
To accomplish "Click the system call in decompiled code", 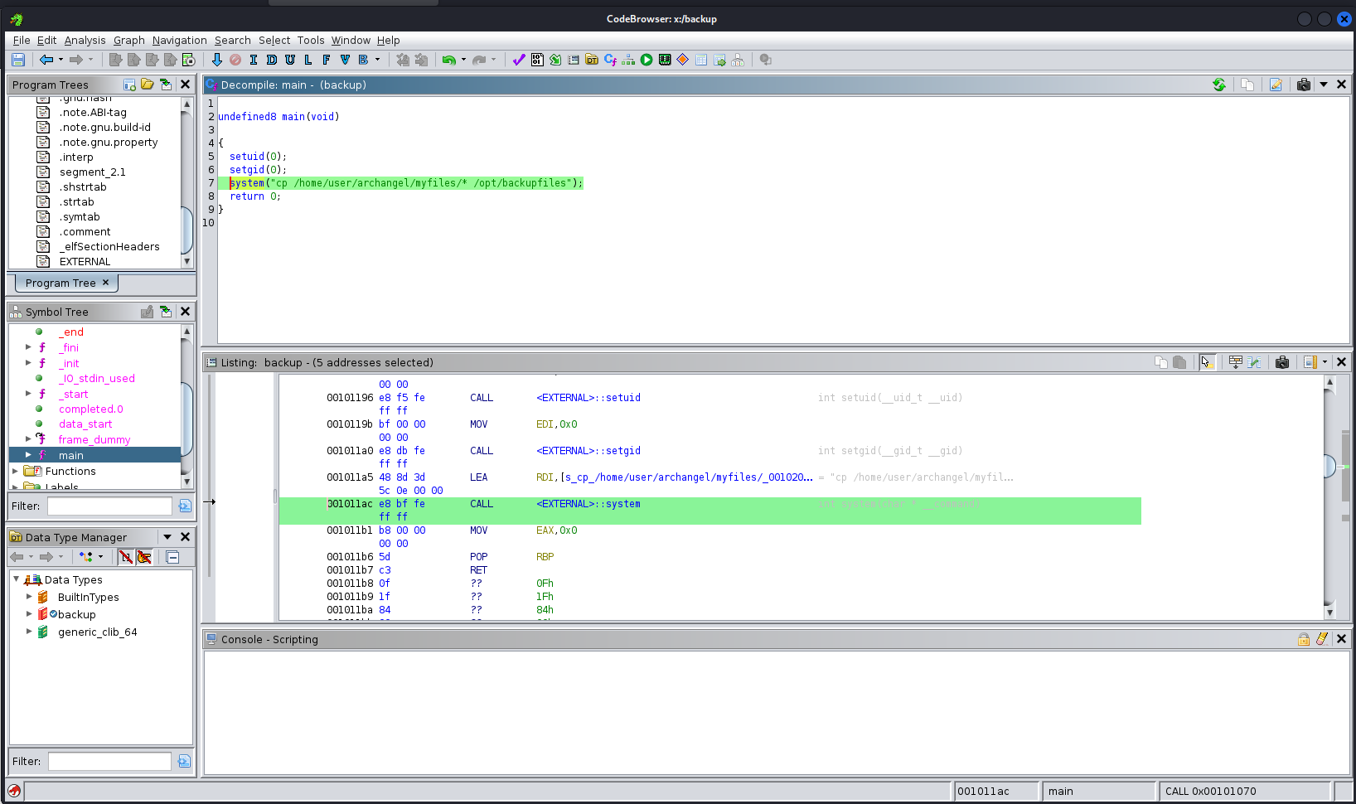I will (x=247, y=183).
